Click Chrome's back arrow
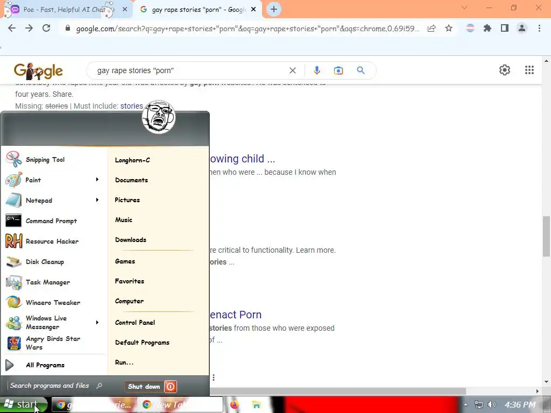The height and width of the screenshot is (413, 551). [12, 28]
